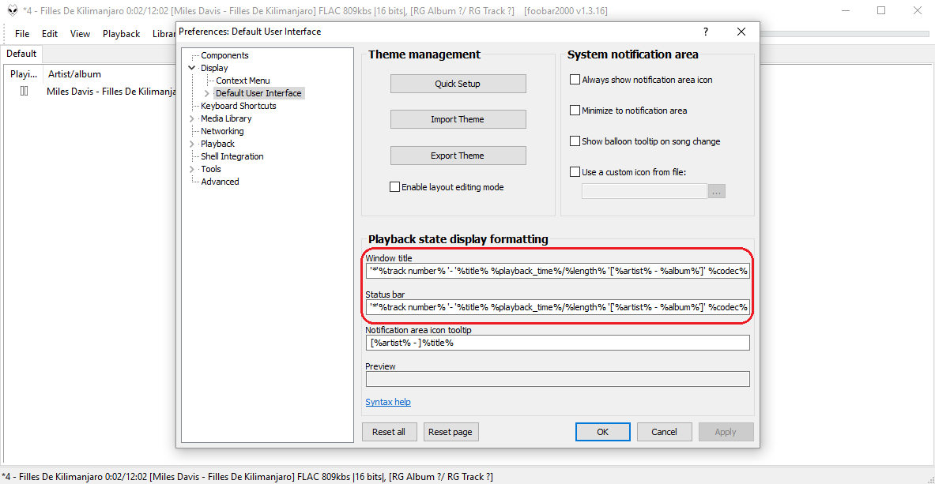Click into the Notification area icon tooltip field
The width and height of the screenshot is (935, 484).
[557, 343]
